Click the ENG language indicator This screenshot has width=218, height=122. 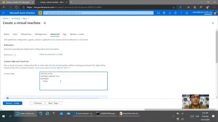tap(197, 116)
